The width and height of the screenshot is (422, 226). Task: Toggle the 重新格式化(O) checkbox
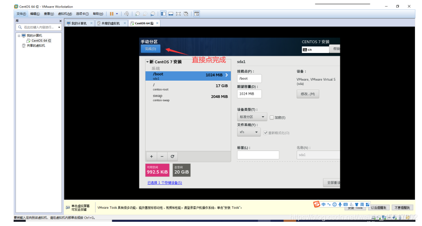265,133
